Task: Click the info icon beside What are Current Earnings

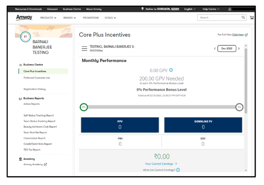Action: (178, 170)
